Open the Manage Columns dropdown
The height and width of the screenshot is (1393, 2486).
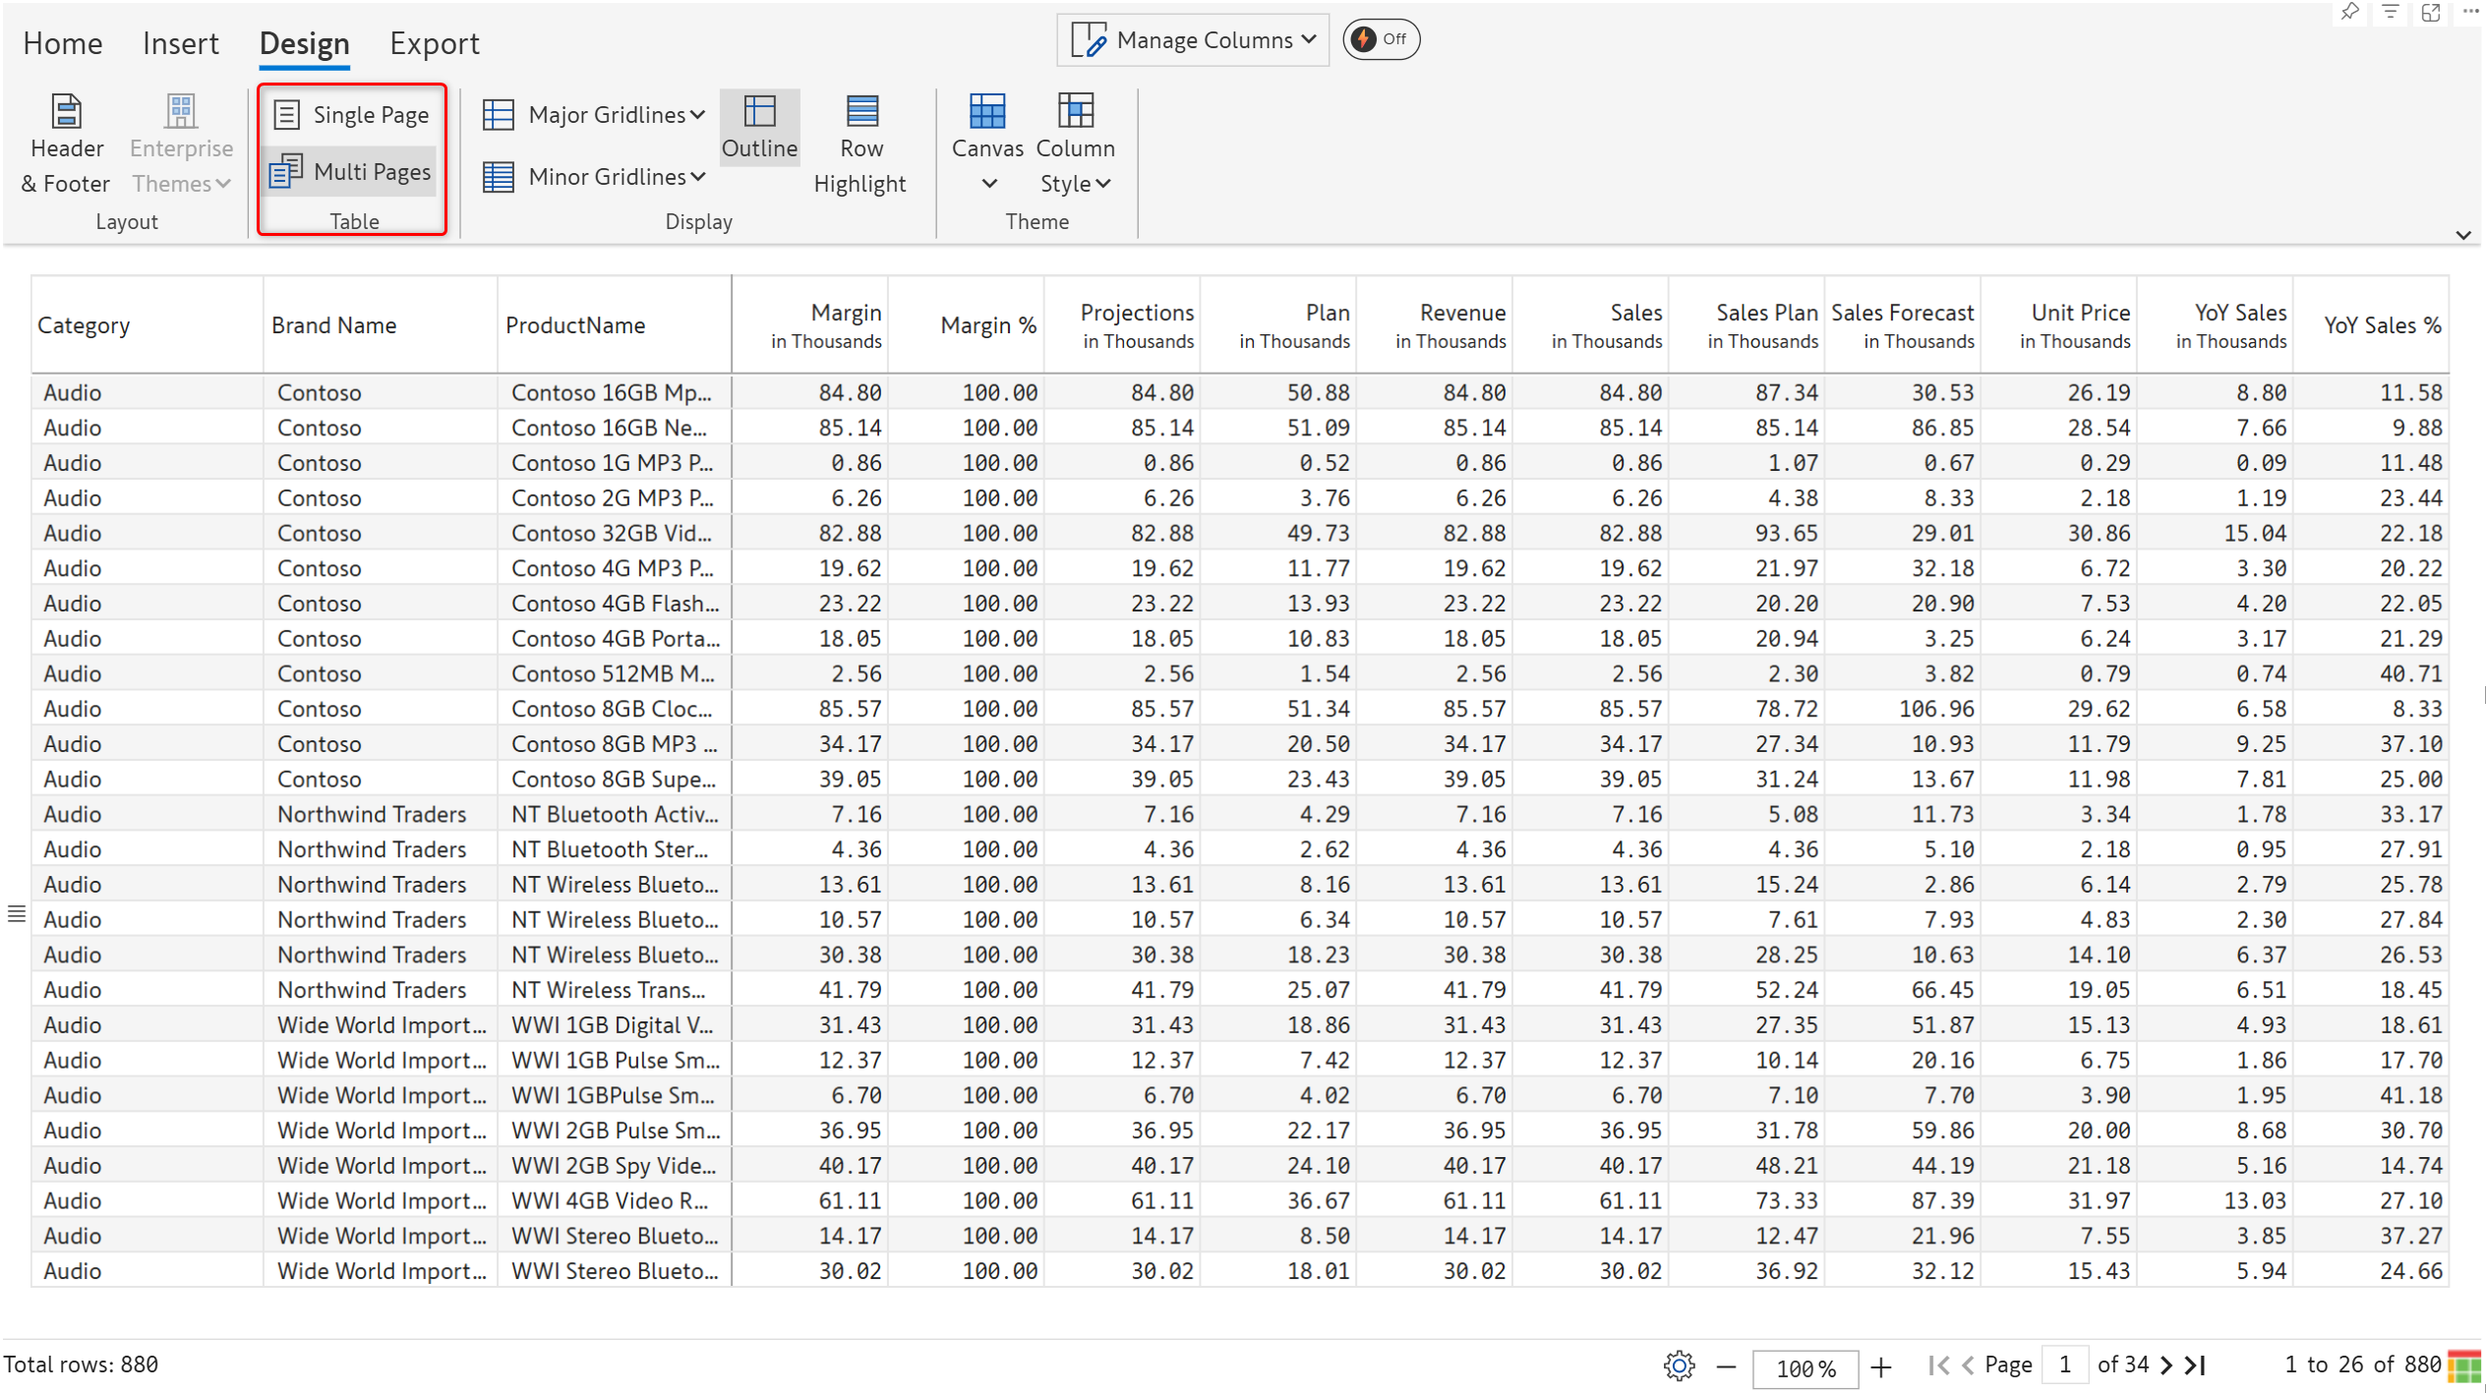click(x=1193, y=40)
